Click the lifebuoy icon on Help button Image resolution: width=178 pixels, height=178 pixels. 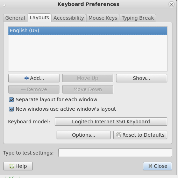pyautogui.click(x=12, y=166)
